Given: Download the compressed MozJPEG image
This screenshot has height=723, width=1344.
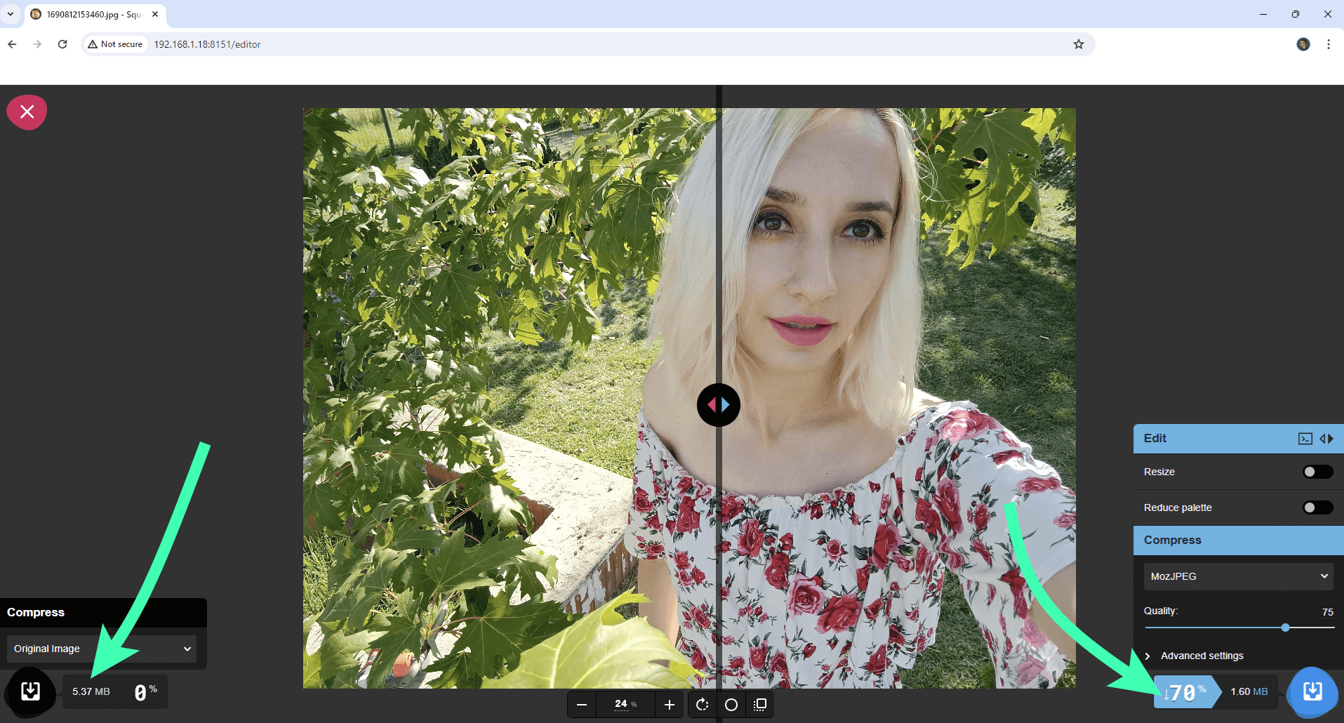Looking at the screenshot, I should pos(1312,691).
